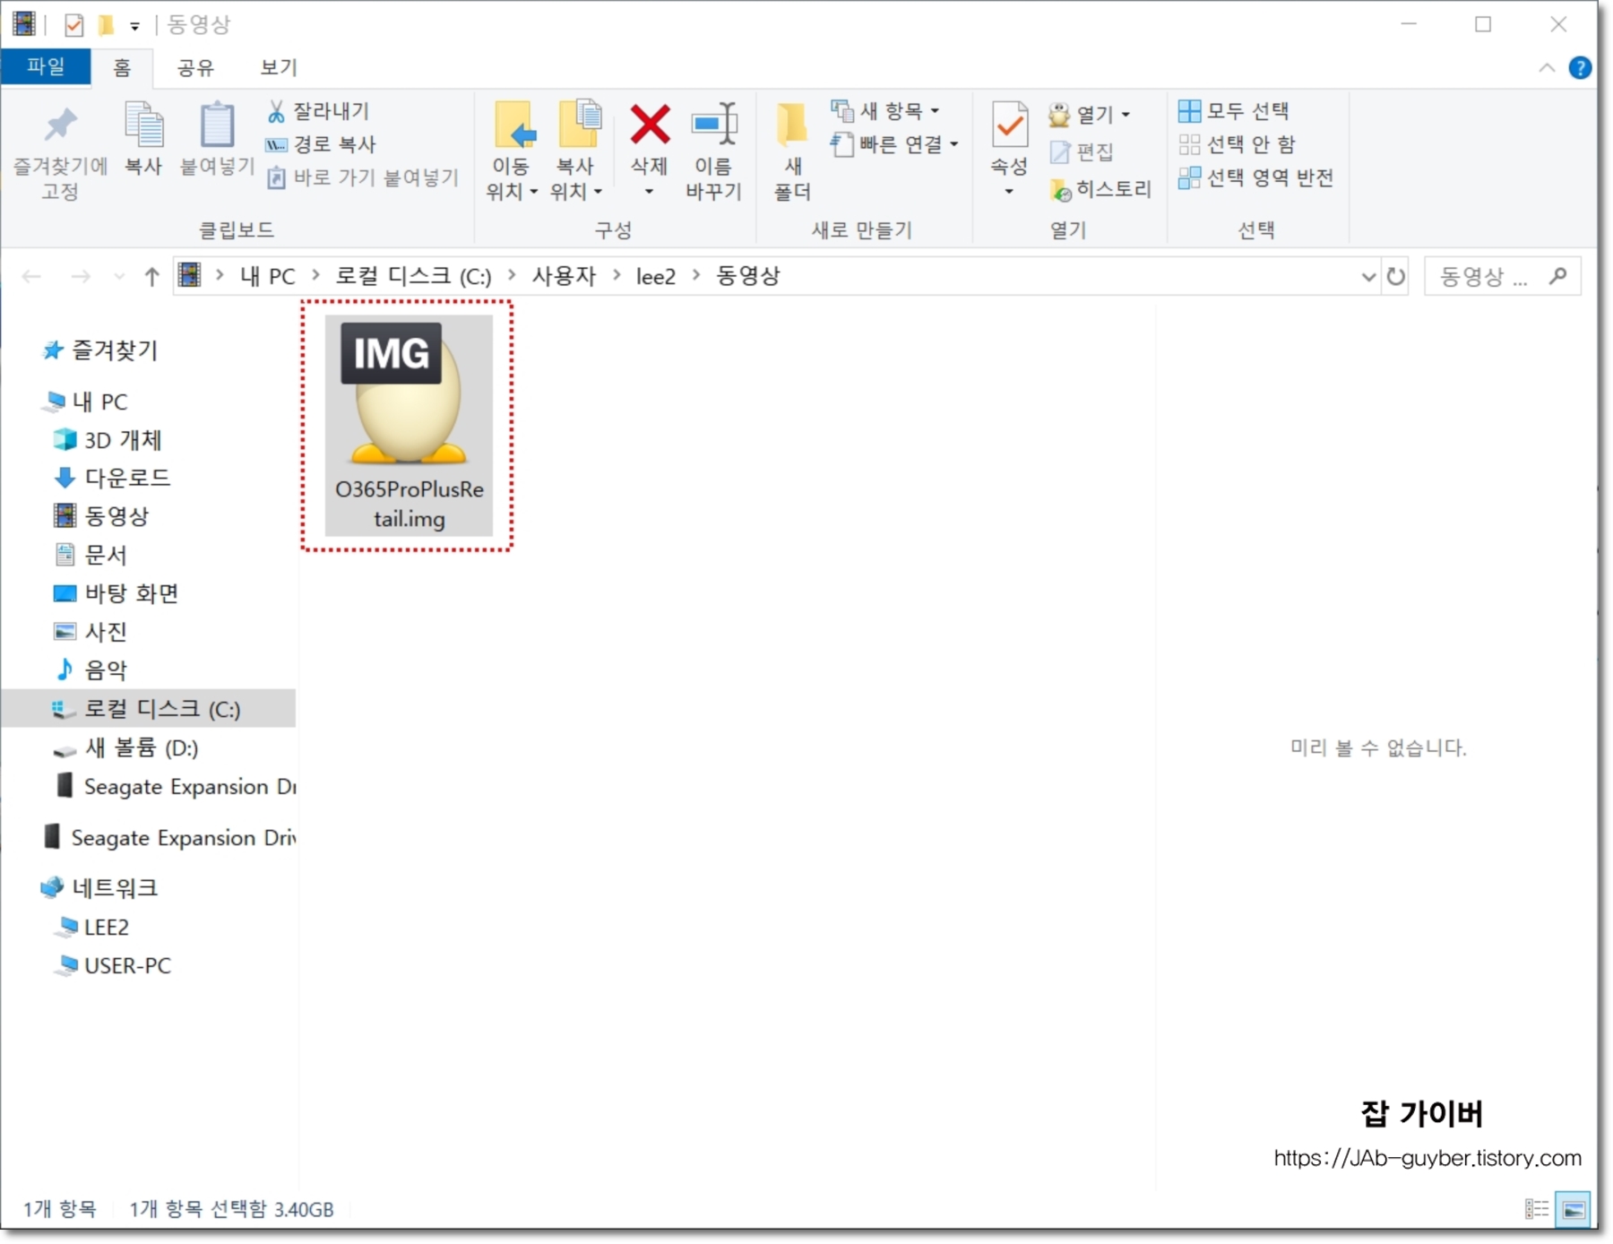Choose Select none (선택 안 함)
The height and width of the screenshot is (1244, 1613).
click(1237, 144)
